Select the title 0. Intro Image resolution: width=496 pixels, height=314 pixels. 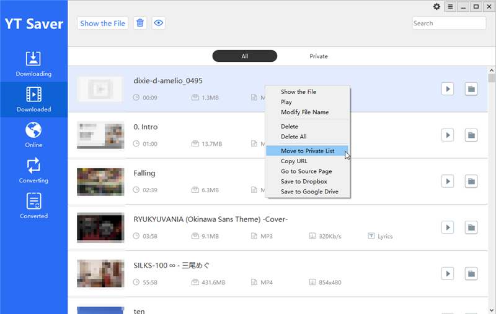point(146,127)
